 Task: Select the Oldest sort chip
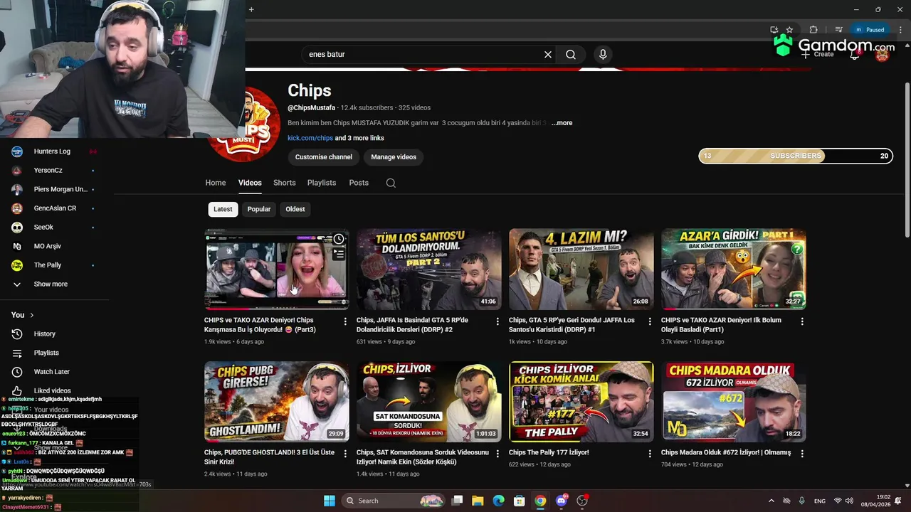(x=295, y=209)
